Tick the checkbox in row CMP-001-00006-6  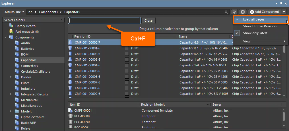pyautogui.click(x=127, y=77)
